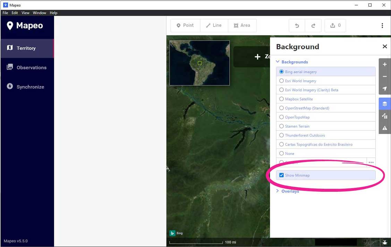Zoom in with the plus map control
This screenshot has height=247, width=391.
(x=385, y=64)
